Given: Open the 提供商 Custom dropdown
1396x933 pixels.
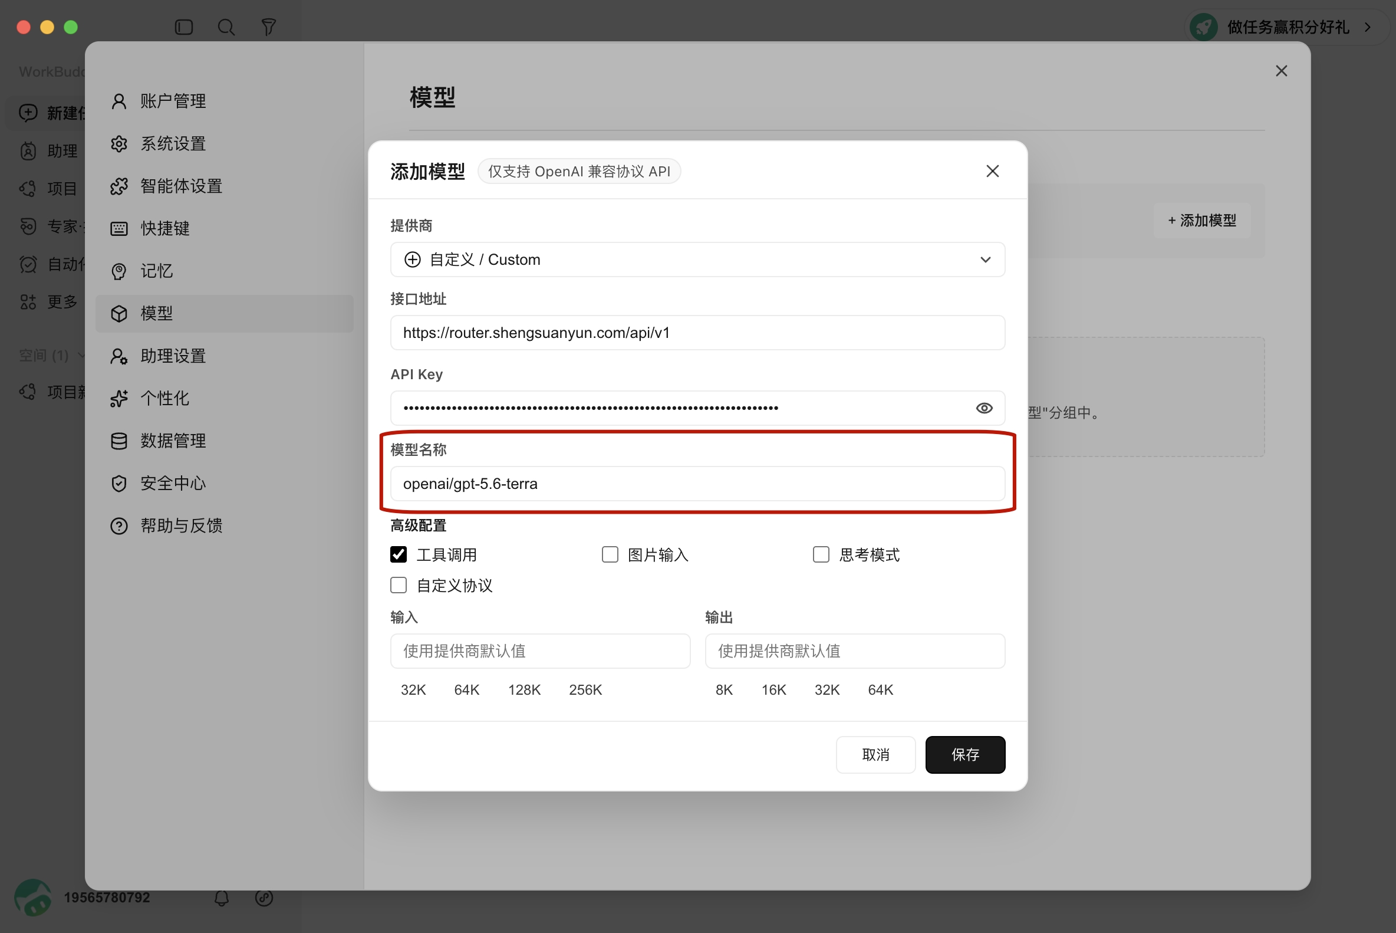Looking at the screenshot, I should tap(697, 259).
